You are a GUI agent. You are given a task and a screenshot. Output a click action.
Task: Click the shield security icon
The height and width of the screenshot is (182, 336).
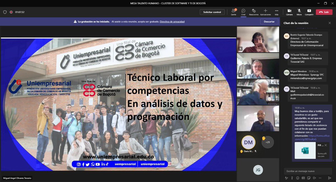pyautogui.click(x=5, y=12)
